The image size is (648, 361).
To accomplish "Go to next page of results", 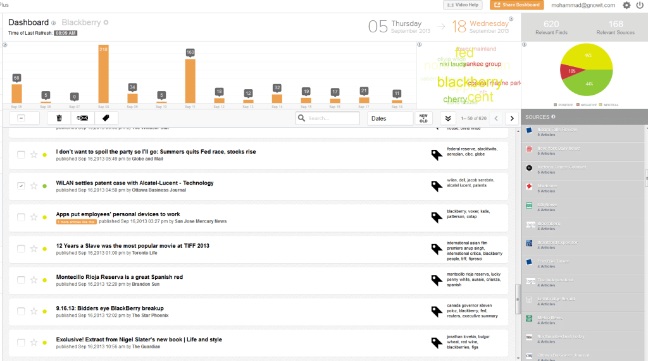I will [512, 119].
